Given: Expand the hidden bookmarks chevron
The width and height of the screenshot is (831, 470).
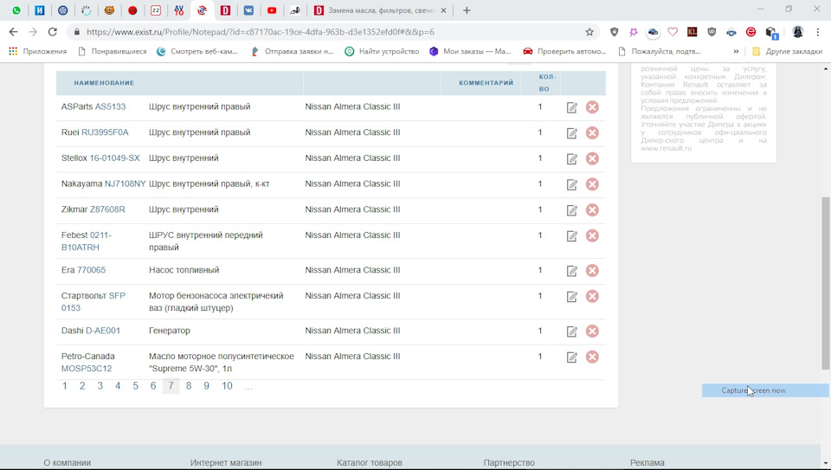Looking at the screenshot, I should [736, 51].
